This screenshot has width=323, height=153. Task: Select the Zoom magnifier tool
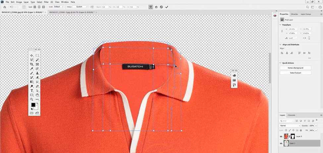pos(32,99)
